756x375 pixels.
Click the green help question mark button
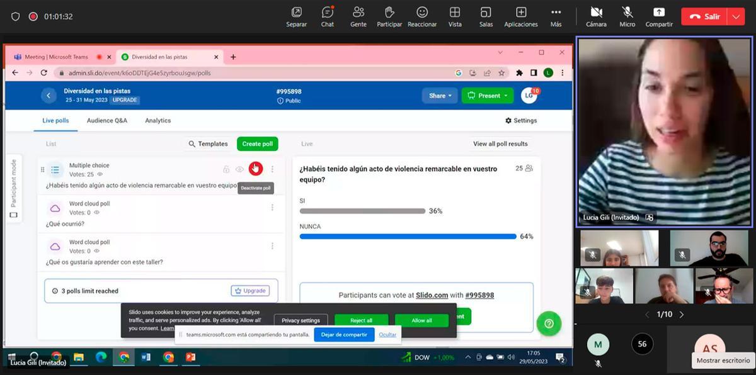point(549,323)
